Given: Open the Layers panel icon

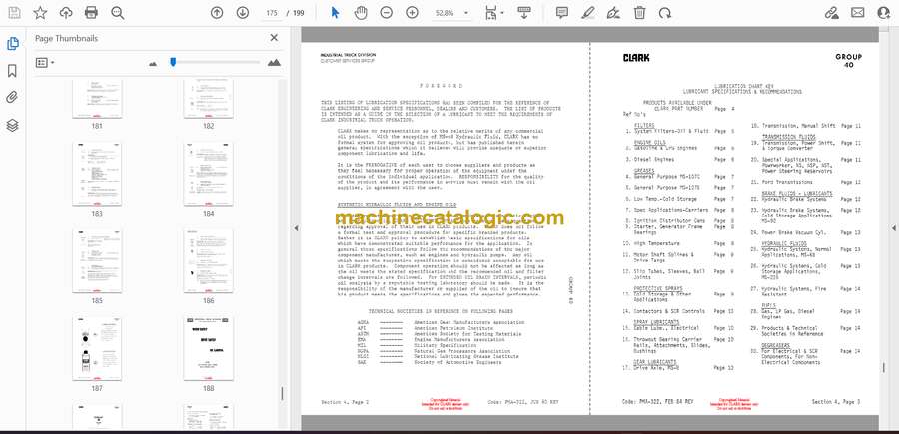Looking at the screenshot, I should [x=12, y=125].
